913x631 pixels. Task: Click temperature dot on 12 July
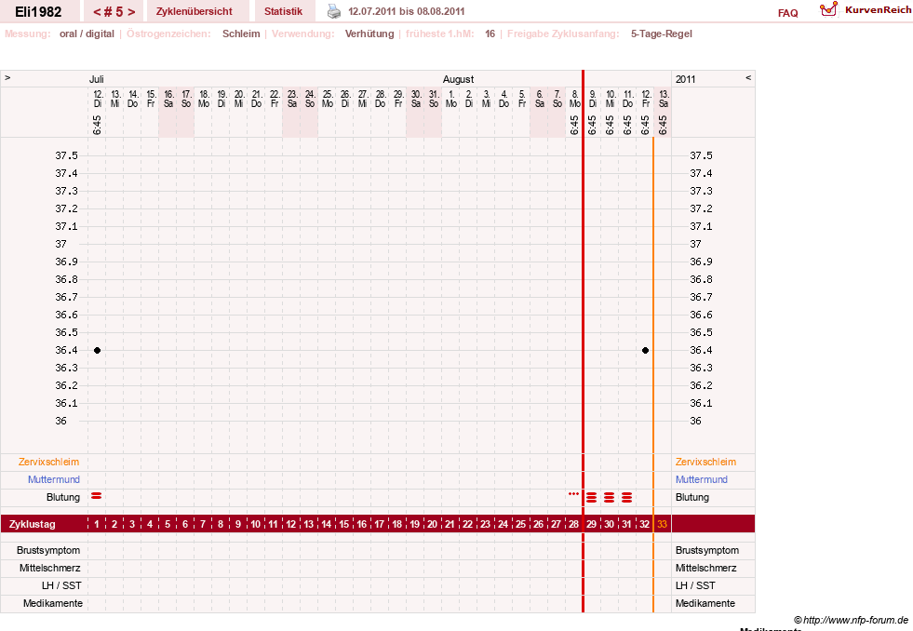(x=97, y=351)
